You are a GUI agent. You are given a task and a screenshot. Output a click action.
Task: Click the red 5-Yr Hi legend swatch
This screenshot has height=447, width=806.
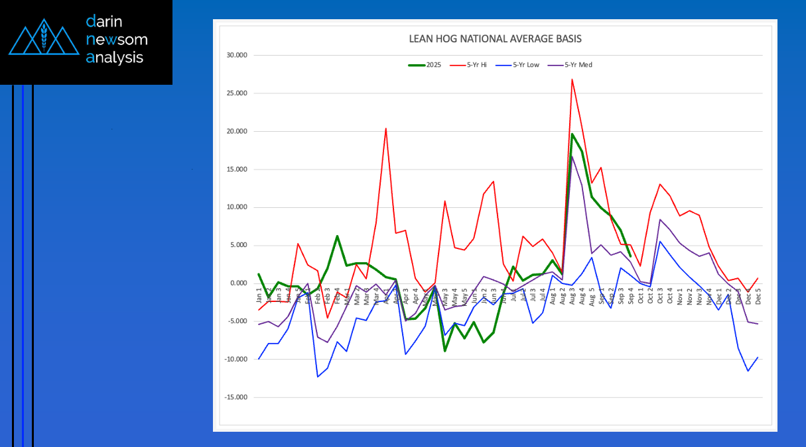[x=458, y=65]
